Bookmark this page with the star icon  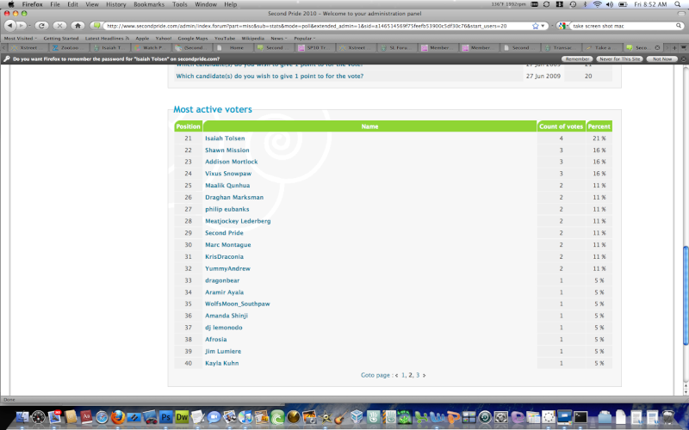tap(535, 26)
